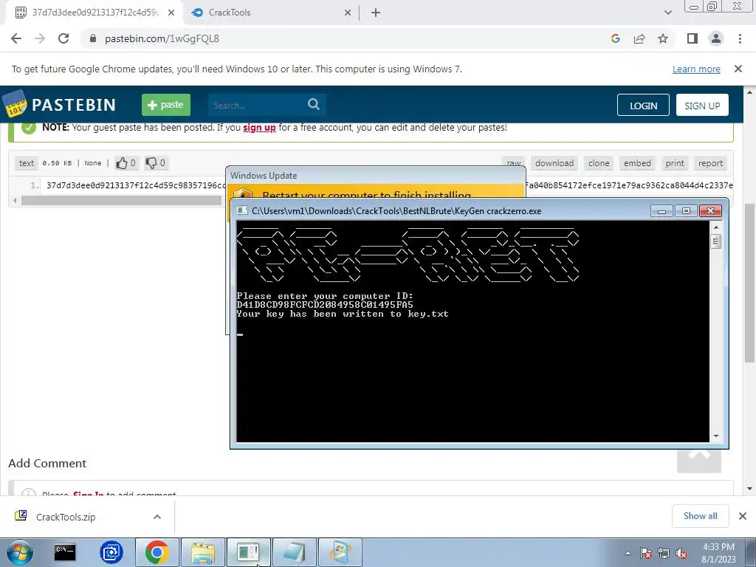The image size is (756, 567).
Task: Click the padlock site info icon
Action: (93, 38)
